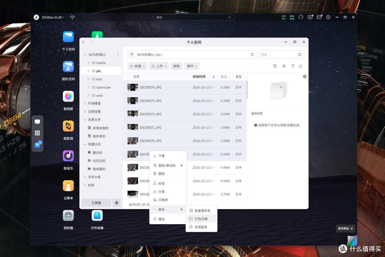Open the sort order icon in toolbar
This screenshot has width=385, height=257.
tap(275, 66)
